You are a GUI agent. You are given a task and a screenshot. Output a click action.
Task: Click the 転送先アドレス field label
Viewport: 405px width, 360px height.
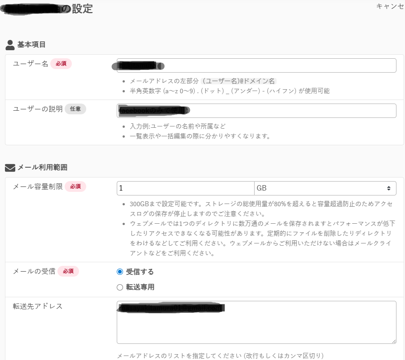point(38,306)
